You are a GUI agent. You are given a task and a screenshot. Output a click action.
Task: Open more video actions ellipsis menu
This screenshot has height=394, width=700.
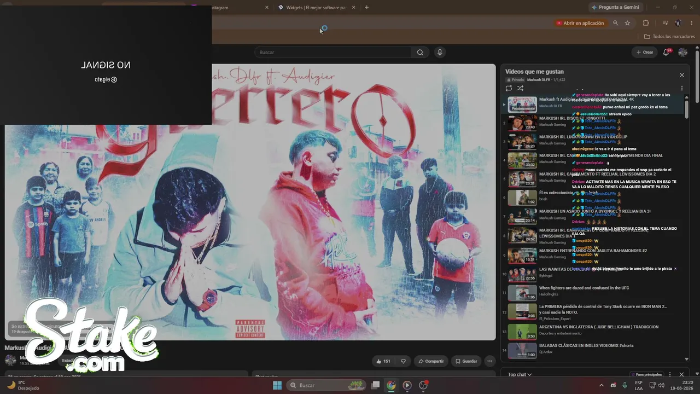(490, 361)
